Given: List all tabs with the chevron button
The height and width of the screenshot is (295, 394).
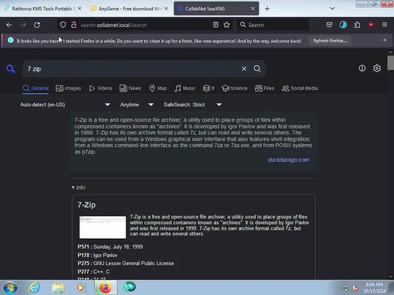Looking at the screenshot, I should [x=332, y=8].
